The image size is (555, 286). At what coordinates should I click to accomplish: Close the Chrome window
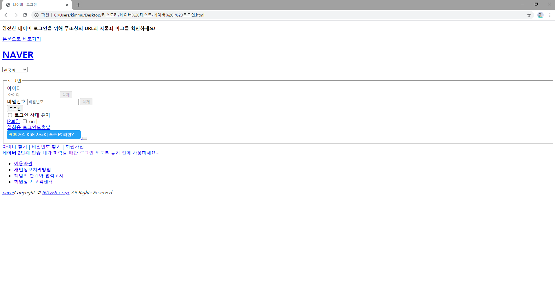click(549, 4)
